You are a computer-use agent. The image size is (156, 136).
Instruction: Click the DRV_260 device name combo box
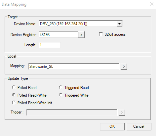point(81,24)
